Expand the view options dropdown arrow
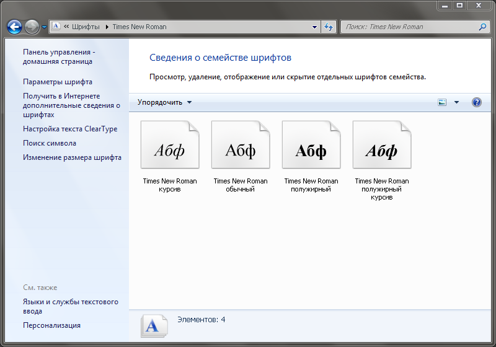This screenshot has height=347, width=496. pos(457,102)
